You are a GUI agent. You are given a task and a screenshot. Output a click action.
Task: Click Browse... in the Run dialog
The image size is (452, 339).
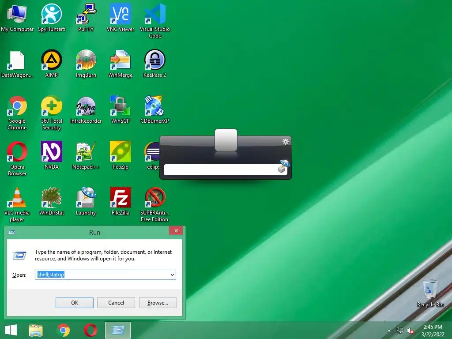(x=158, y=303)
